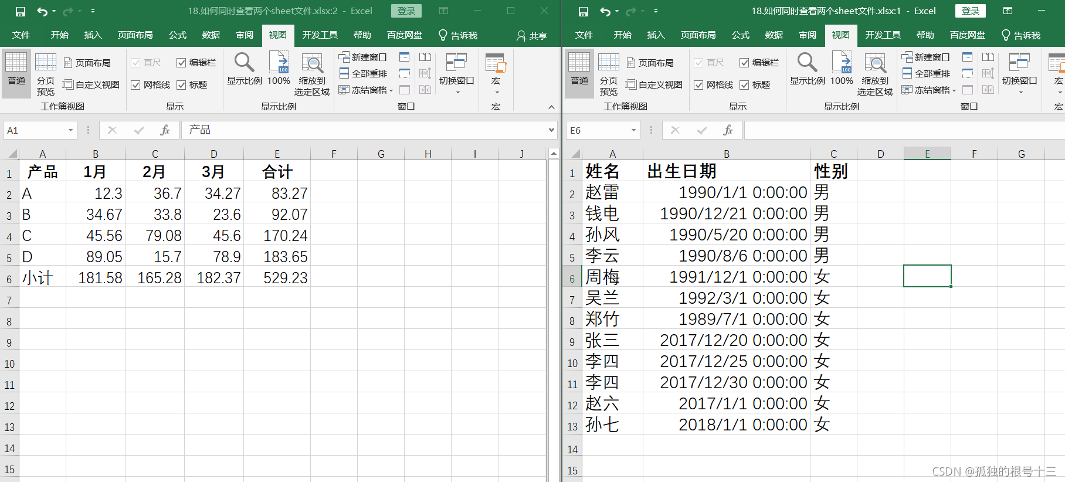
Task: Collapse the ribbon in left window
Action: point(551,107)
